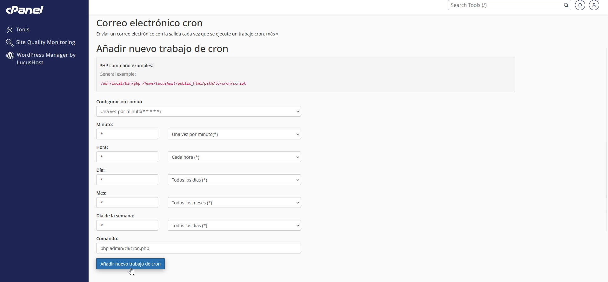
Task: Click the 'General example:' label
Action: [x=117, y=74]
